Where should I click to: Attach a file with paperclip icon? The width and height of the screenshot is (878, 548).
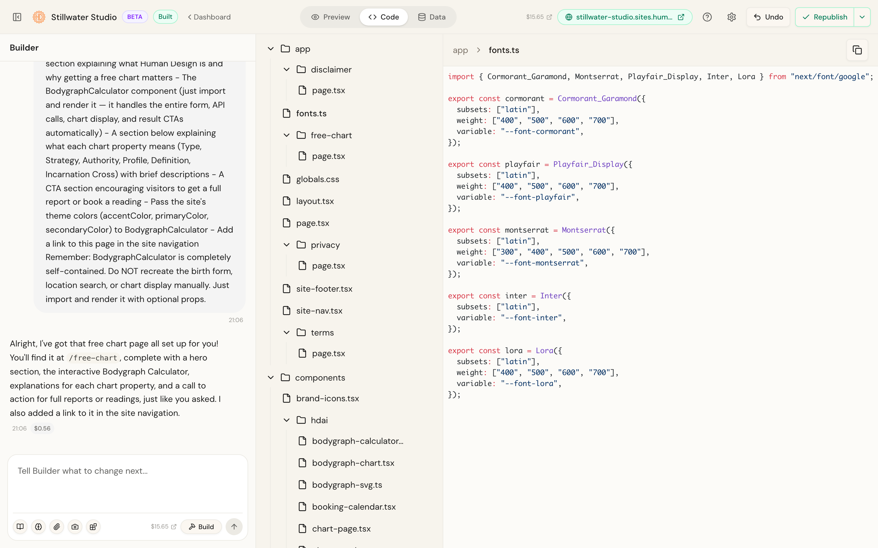click(x=57, y=527)
